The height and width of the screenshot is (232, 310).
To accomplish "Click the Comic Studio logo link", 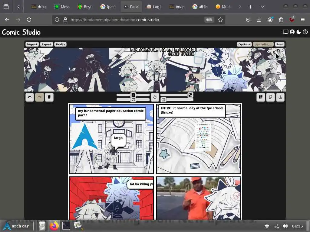I will (x=21, y=32).
